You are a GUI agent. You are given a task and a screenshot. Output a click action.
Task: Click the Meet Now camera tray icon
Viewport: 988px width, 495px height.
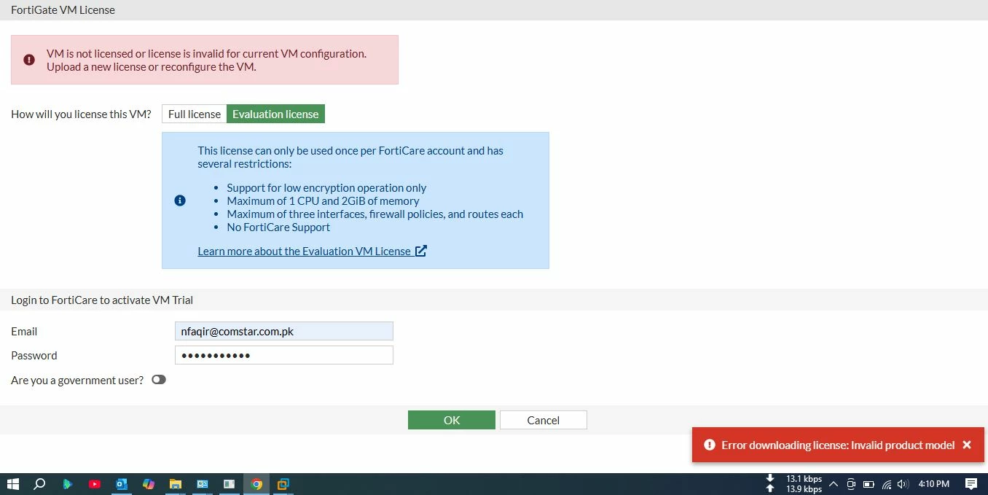click(x=850, y=484)
